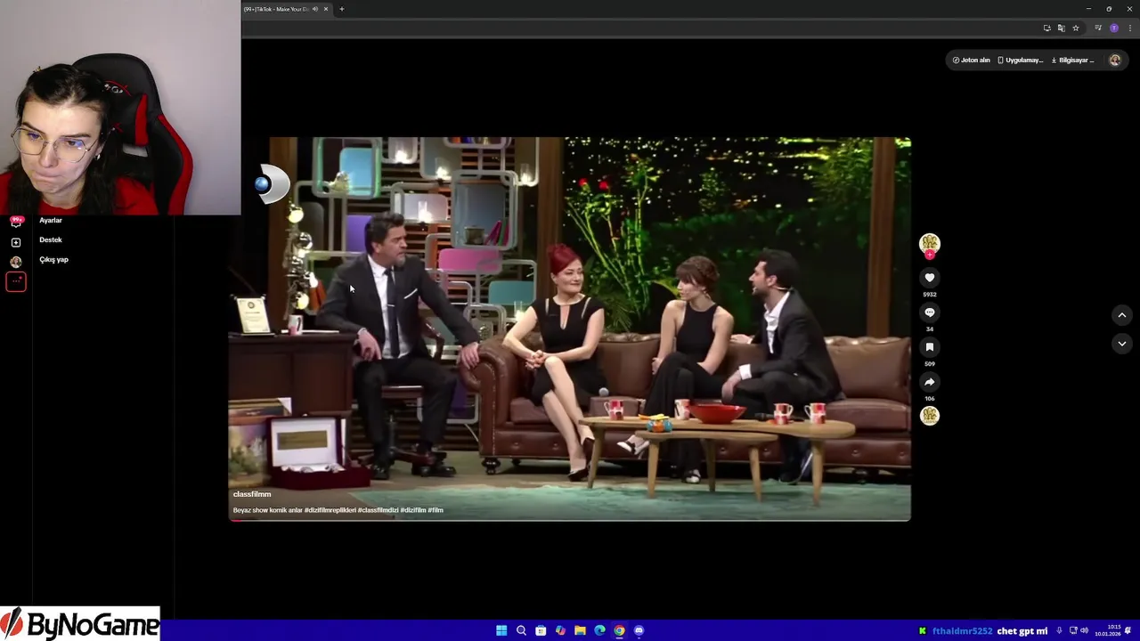Open the #classfilmdizi hashtag
The height and width of the screenshot is (641, 1140).
(378, 510)
